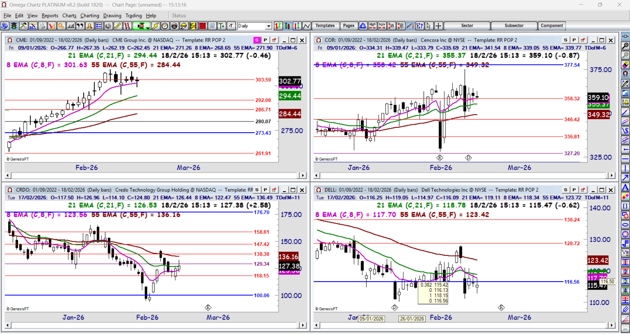
Task: Click the lightning bolt icon
Action: click(156, 26)
